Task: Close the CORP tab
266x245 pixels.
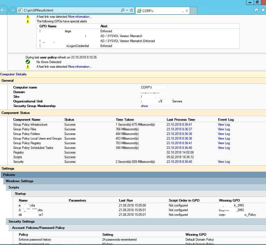Action: [187, 11]
